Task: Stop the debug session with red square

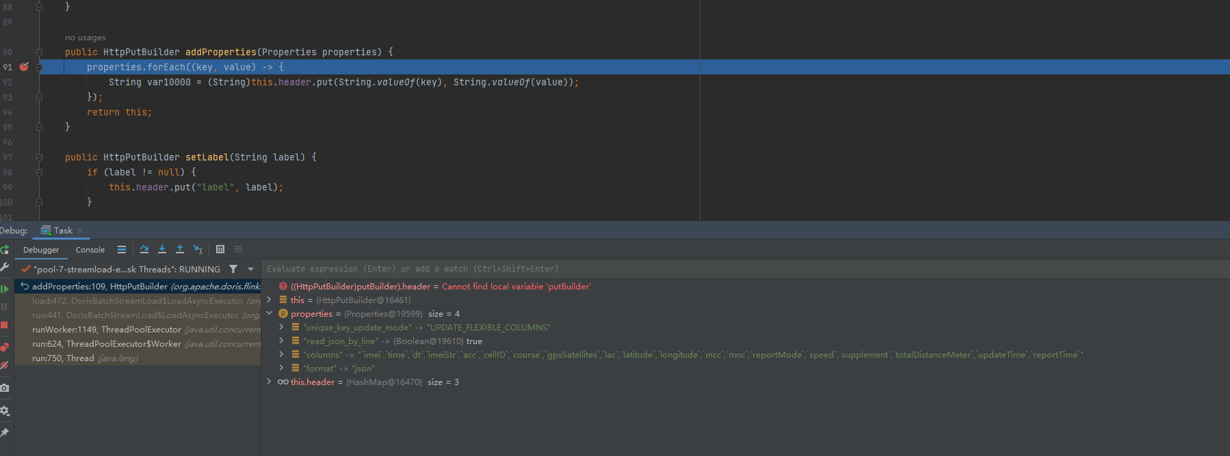Action: [4, 326]
